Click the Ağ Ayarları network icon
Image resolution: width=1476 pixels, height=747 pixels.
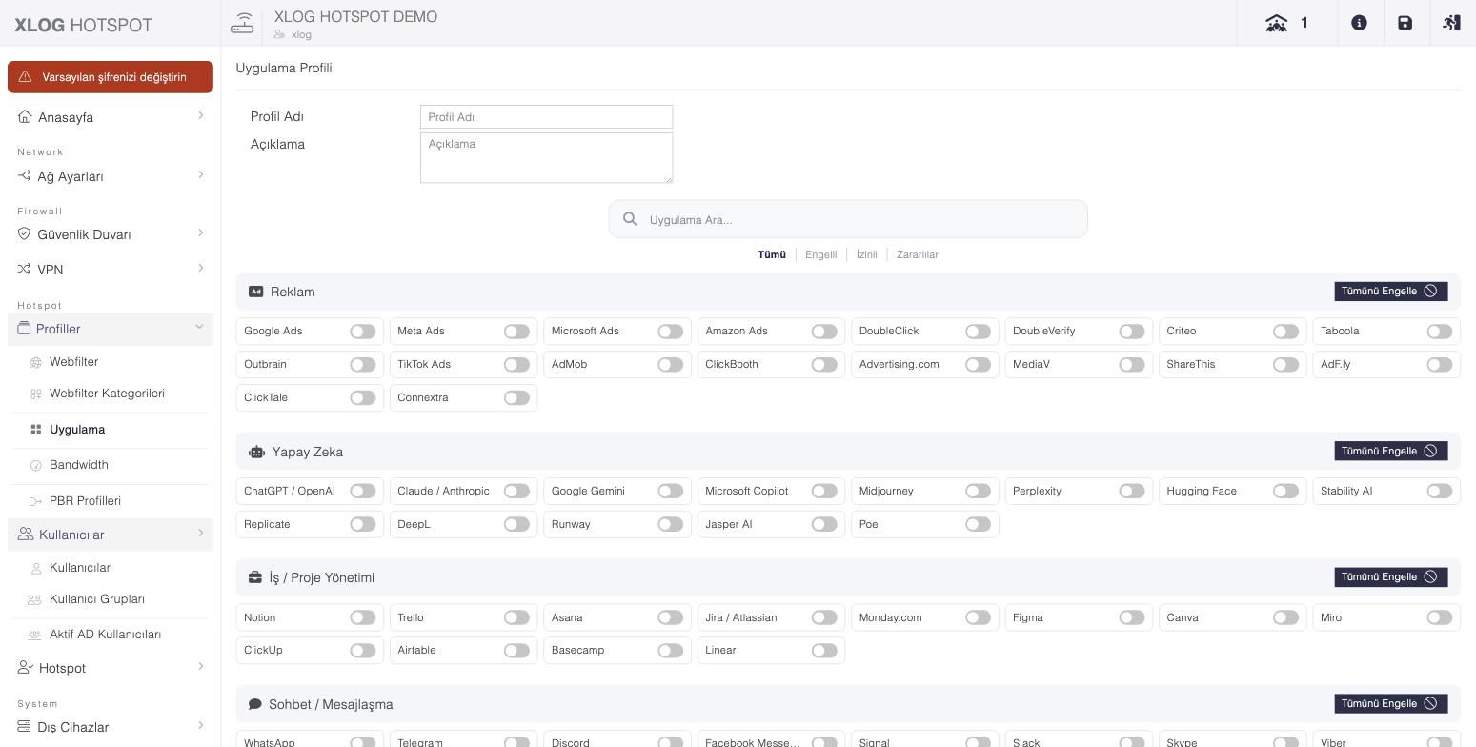[25, 176]
